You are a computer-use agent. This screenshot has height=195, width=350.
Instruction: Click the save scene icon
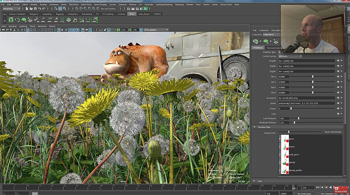pos(35,9)
